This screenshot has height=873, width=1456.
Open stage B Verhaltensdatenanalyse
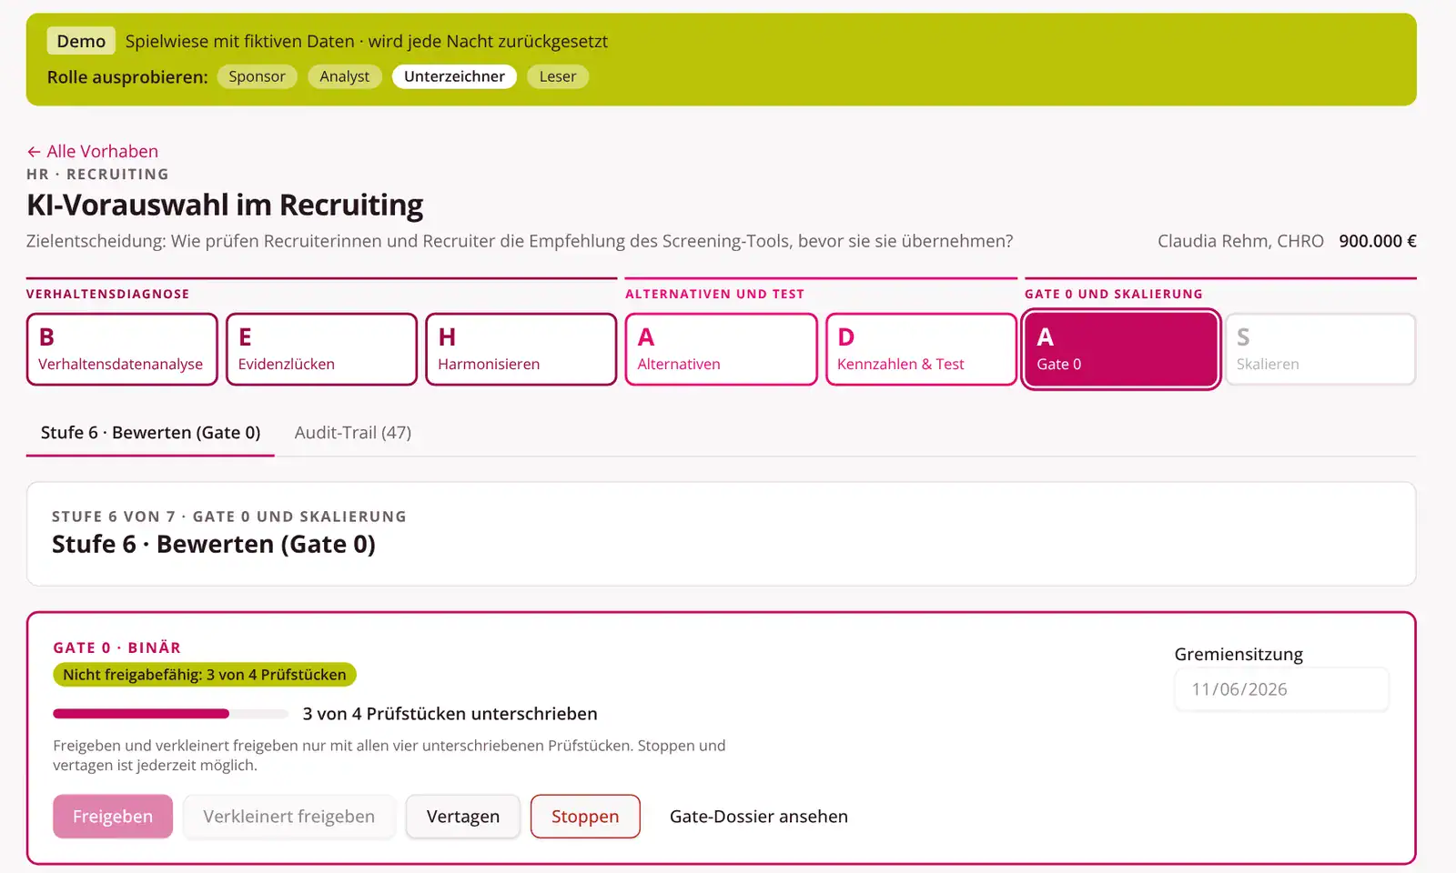click(122, 349)
